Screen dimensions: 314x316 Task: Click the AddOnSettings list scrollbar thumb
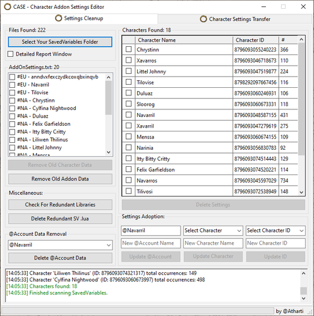(109, 98)
